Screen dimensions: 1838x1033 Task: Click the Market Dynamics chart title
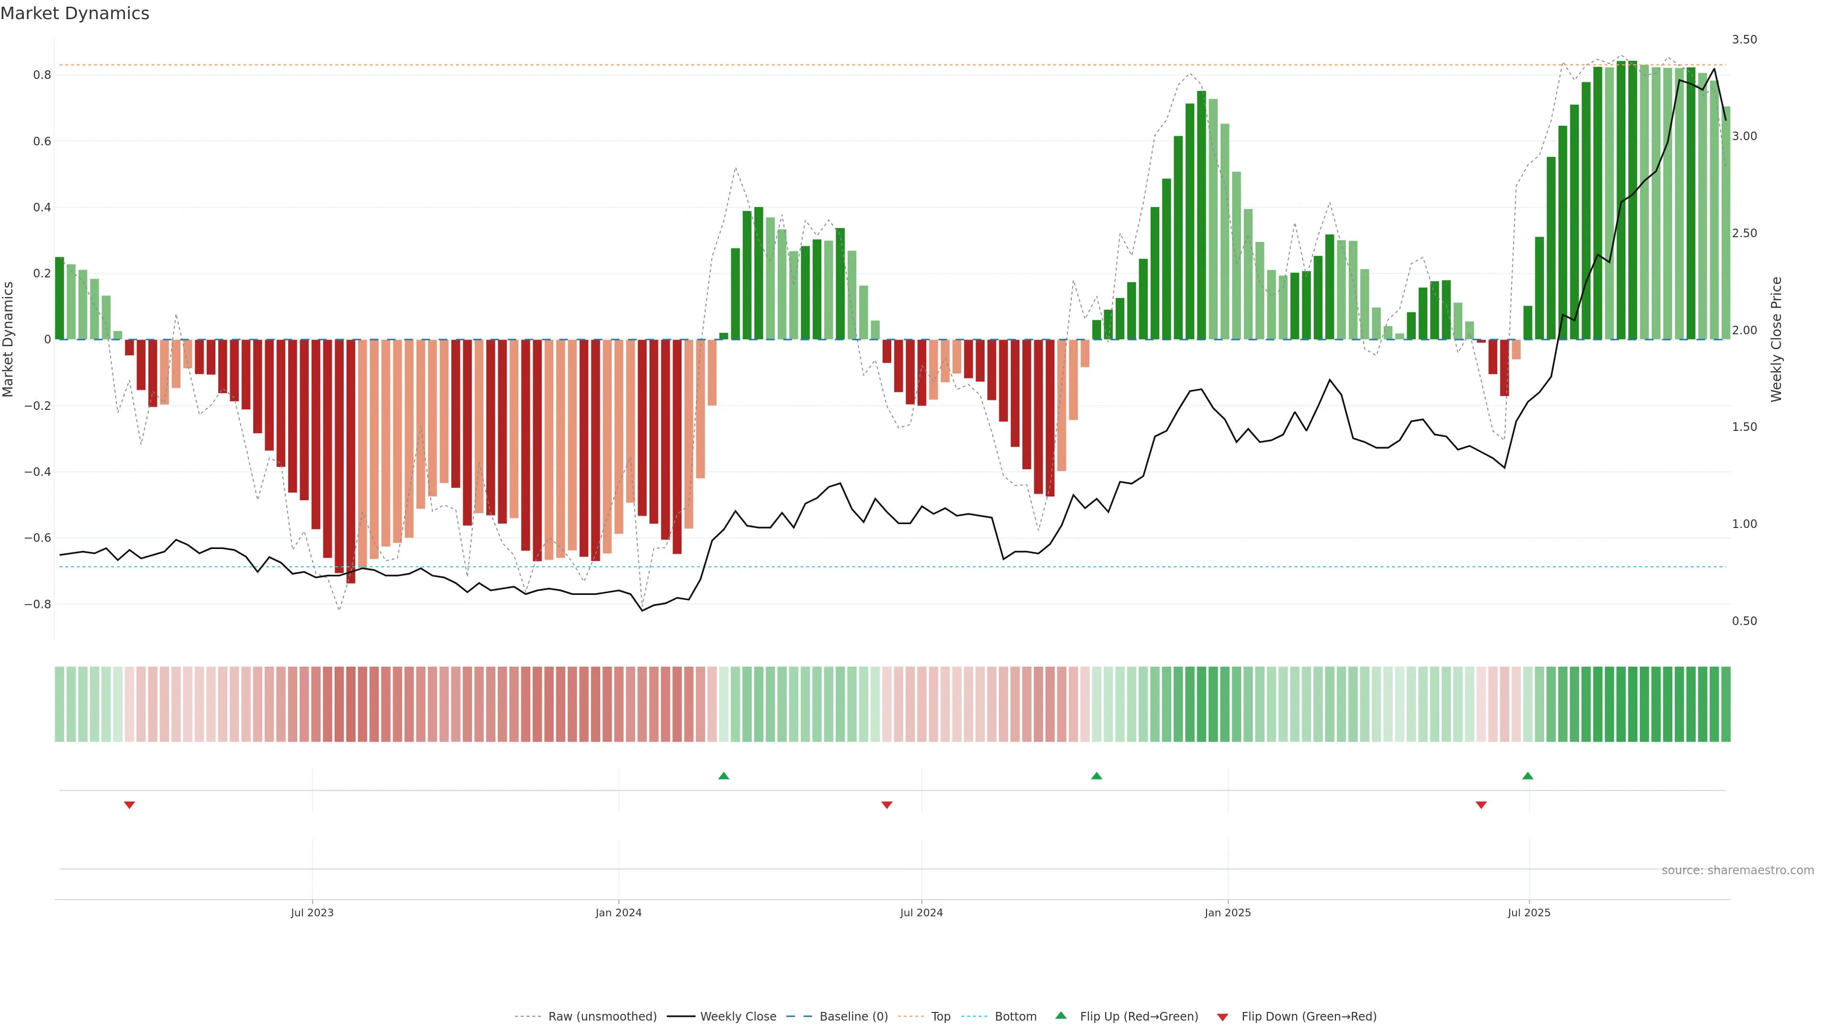75,13
